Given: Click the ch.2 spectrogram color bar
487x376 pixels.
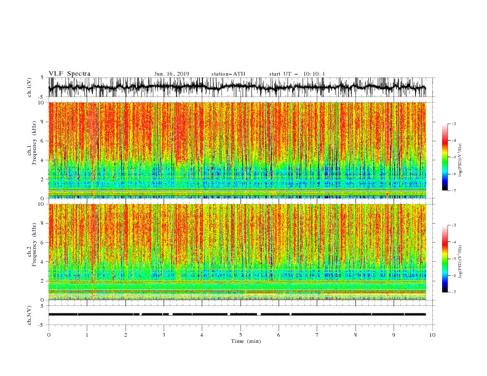Looking at the screenshot, I should (x=445, y=259).
